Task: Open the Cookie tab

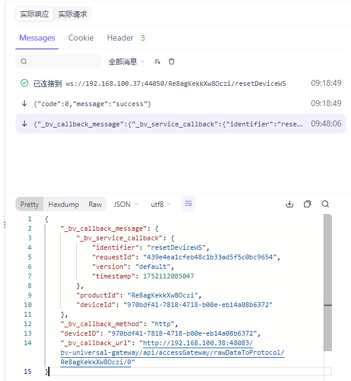Action: [81, 38]
